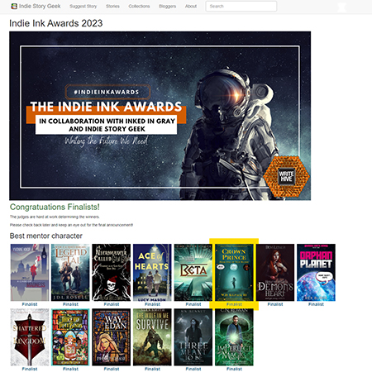Click the Finalist link under Survive
Image resolution: width=372 pixels, height=372 pixels.
click(152, 369)
